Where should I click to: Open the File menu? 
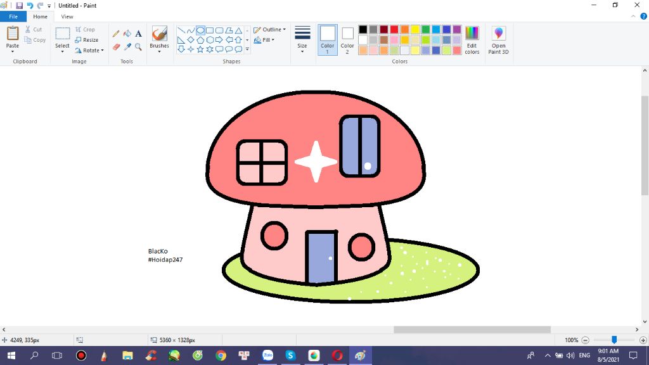13,16
